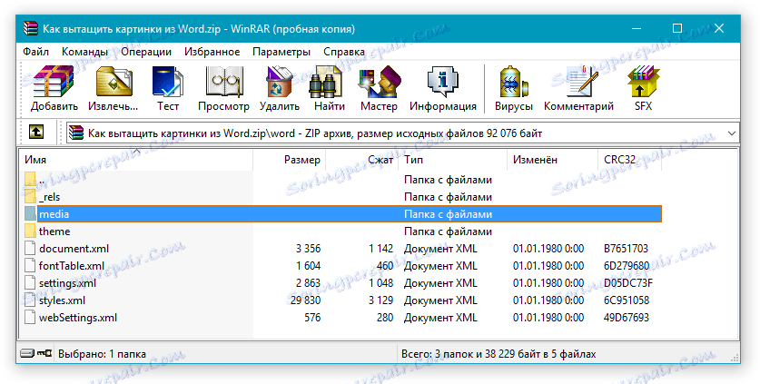Click the Вирусы virus scan icon
Image resolution: width=760 pixels, height=384 pixels.
point(514,88)
